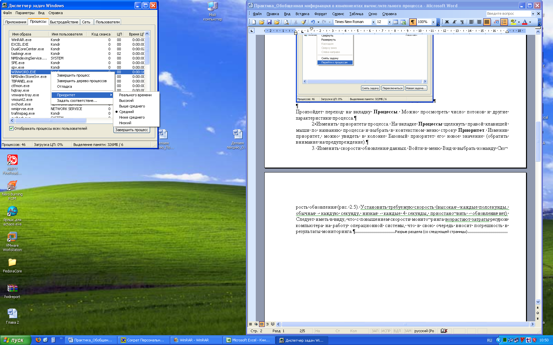
Task: Open Print Preview in Word toolbar
Action: pos(286,22)
